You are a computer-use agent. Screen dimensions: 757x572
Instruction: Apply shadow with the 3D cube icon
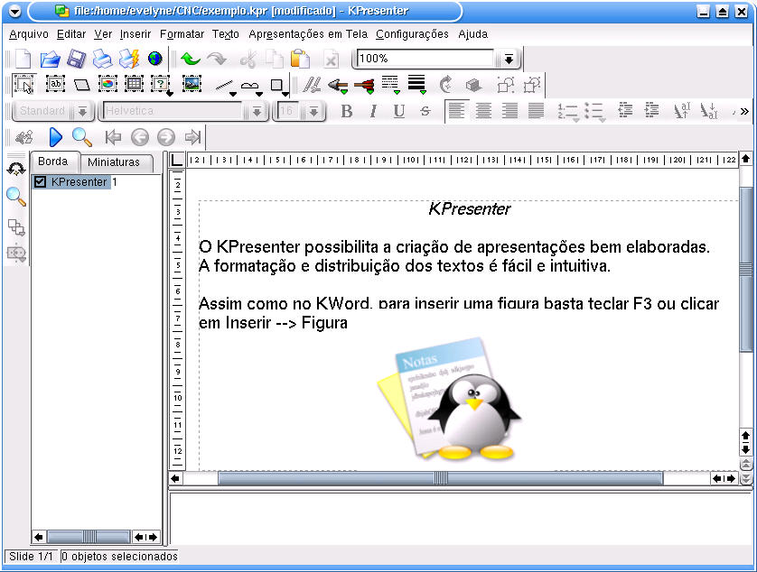(473, 86)
